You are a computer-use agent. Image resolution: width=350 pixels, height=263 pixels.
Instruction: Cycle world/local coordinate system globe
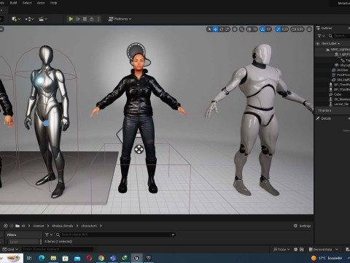(235, 29)
